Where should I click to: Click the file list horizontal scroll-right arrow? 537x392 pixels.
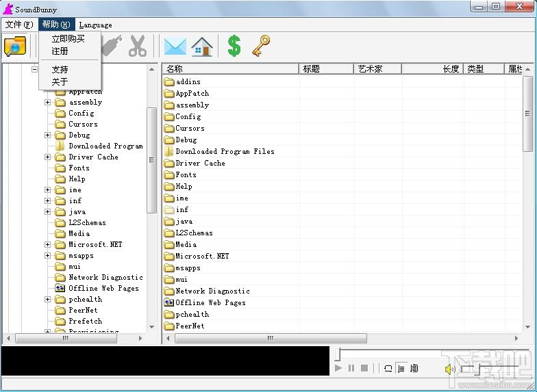(516, 338)
